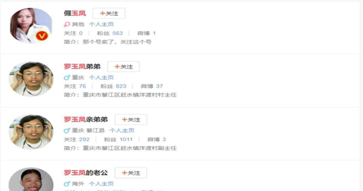Open 个人主页 link for 罗玉凤亲弟弟
The height and width of the screenshot is (191, 363).
pyautogui.click(x=122, y=131)
